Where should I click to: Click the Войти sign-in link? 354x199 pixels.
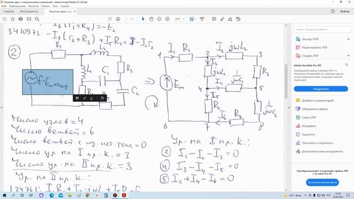tap(345, 11)
